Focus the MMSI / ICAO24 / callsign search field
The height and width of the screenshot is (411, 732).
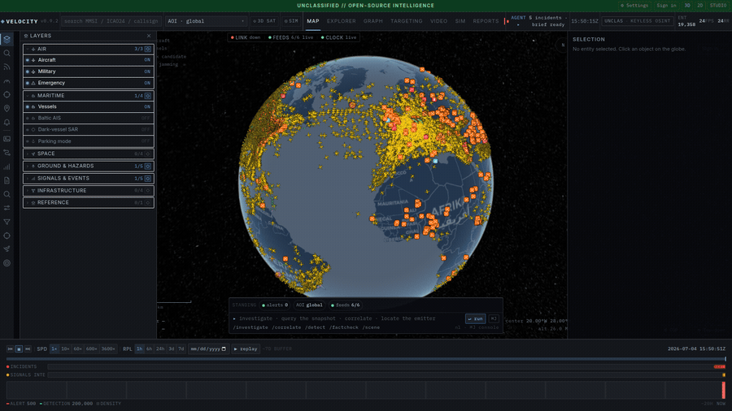pyautogui.click(x=111, y=21)
